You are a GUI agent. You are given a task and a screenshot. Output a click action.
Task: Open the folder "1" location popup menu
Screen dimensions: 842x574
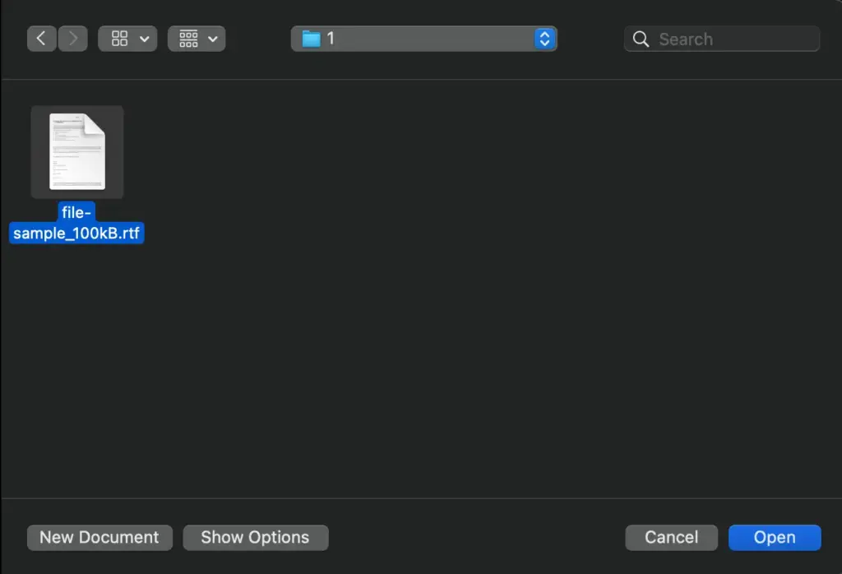(x=423, y=39)
